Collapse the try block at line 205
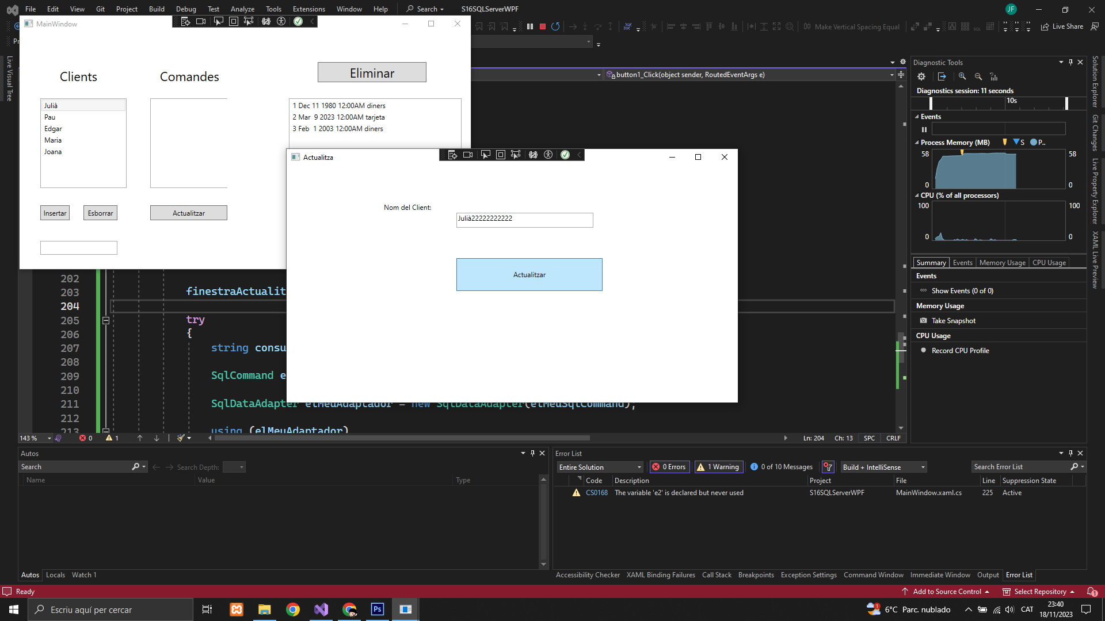The image size is (1105, 621). coord(106,320)
